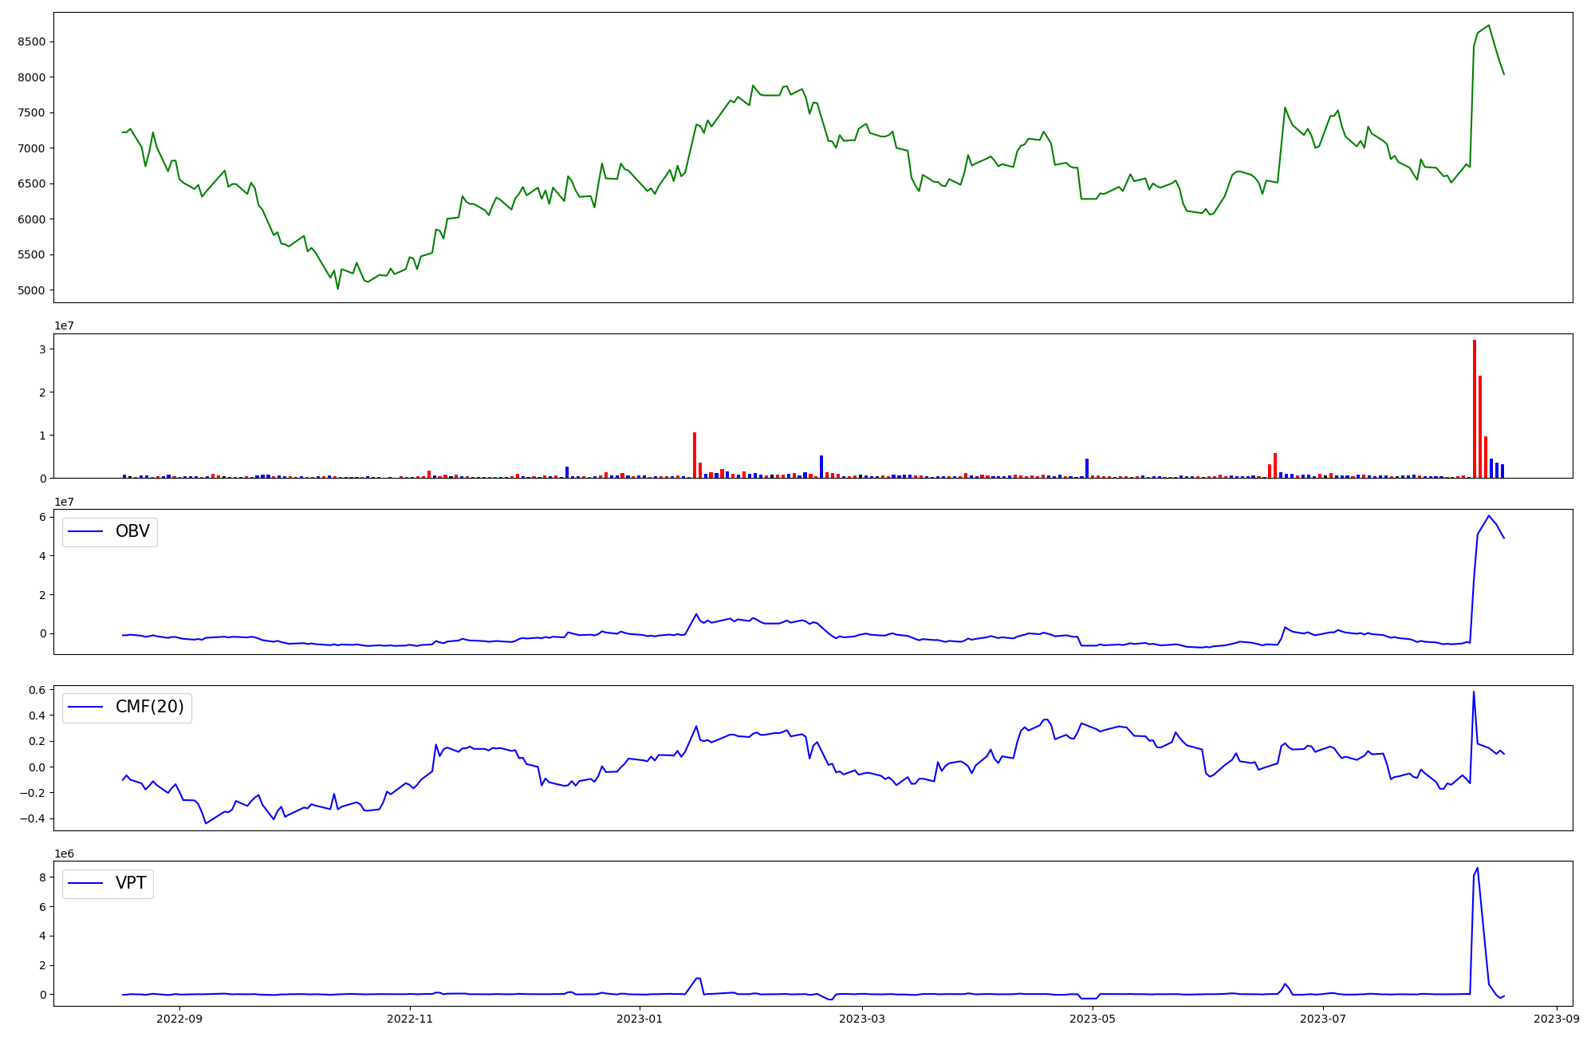Click the 8500 price axis tick label
The width and height of the screenshot is (1595, 1037).
(33, 41)
